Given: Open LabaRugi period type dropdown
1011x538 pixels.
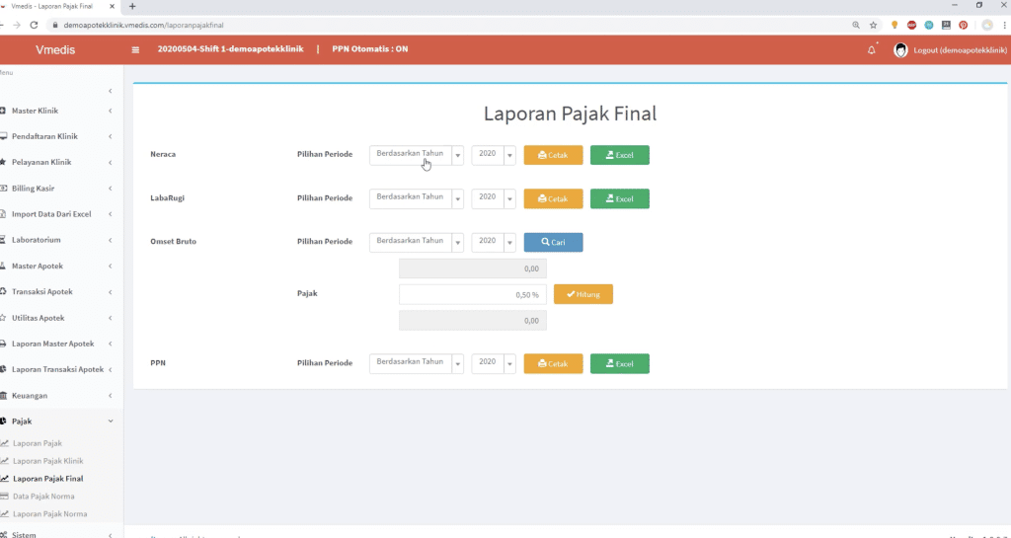Looking at the screenshot, I should 417,198.
